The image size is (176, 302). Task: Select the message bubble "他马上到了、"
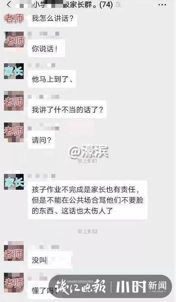click(52, 79)
